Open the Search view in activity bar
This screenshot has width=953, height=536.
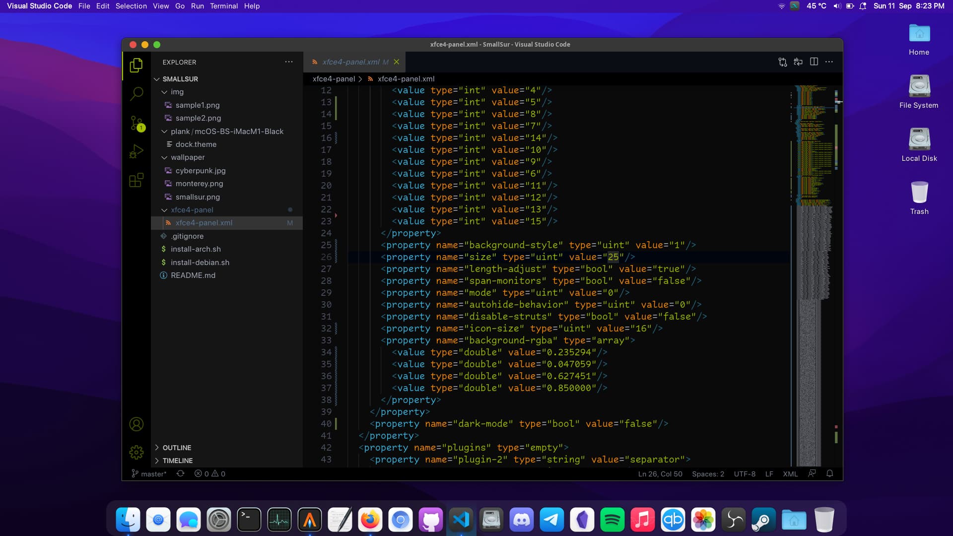[136, 93]
